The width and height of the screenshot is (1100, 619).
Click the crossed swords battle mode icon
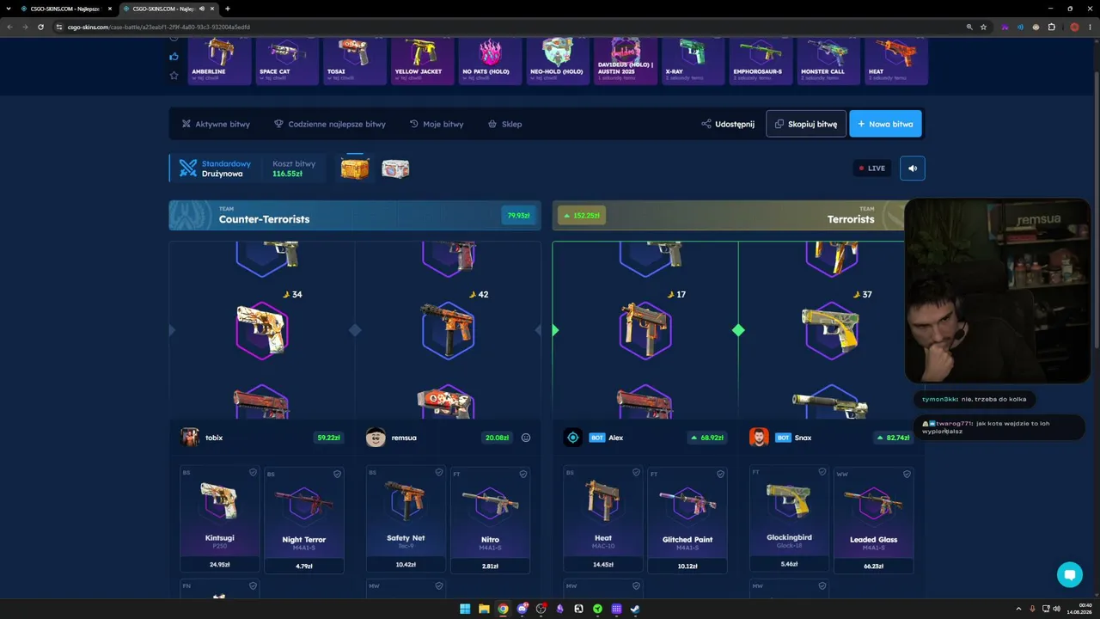[x=188, y=169]
